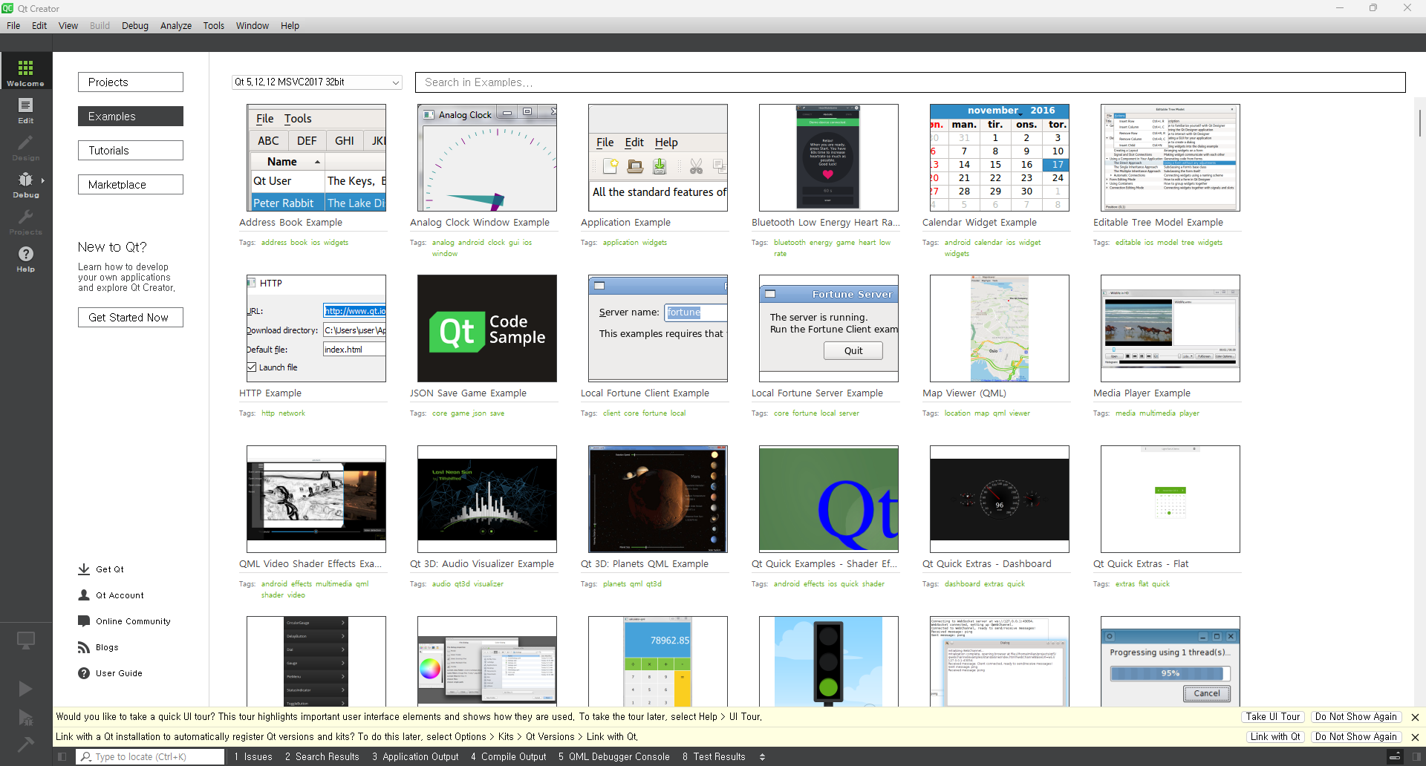Toggle right sidebar via status bar icon
Viewport: 1426px width, 766px height.
click(x=1416, y=756)
